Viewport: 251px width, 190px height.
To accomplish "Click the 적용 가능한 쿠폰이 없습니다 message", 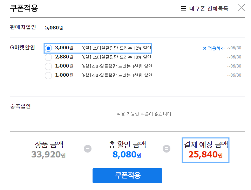I will click(x=144, y=114).
